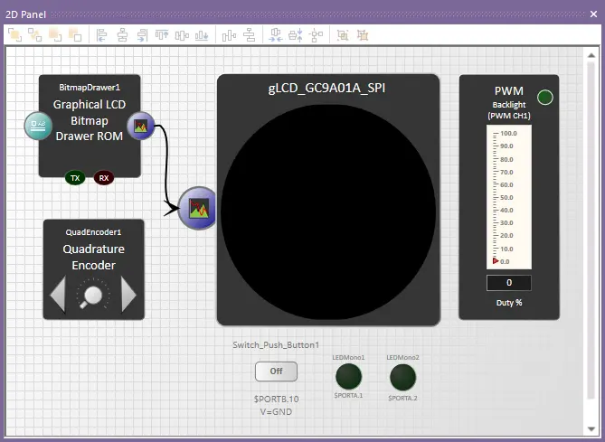
Task: Click the PWM backlight duty gauge
Action: (509, 197)
